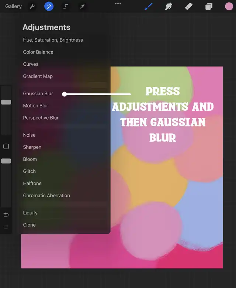The height and width of the screenshot is (288, 236).
Task: Open the Selection tool
Action: tap(66, 6)
